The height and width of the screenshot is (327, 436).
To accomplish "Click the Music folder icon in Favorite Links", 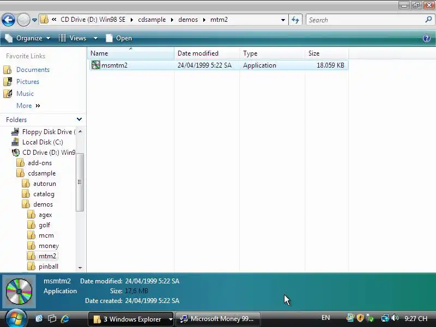I will (x=8, y=93).
